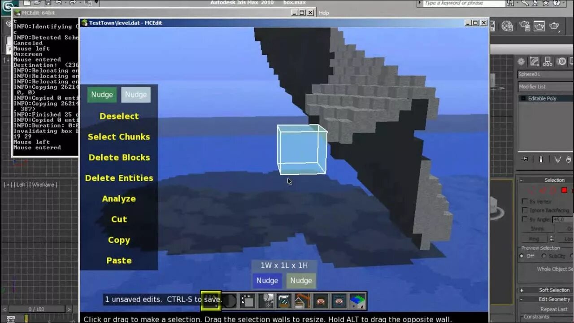Screen dimensions: 574x323
Task: Open the Hierarchy panel icon in 3ds Max
Action: (548, 61)
